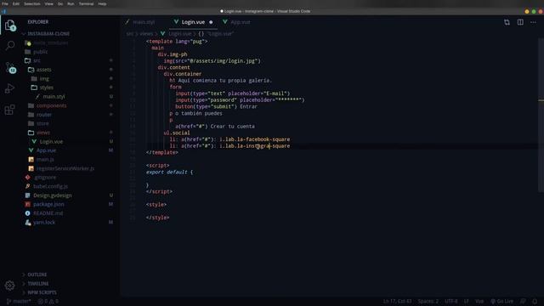The height and width of the screenshot is (306, 544).
Task: Click the compare changes icon in editor toolbar
Action: (x=507, y=22)
